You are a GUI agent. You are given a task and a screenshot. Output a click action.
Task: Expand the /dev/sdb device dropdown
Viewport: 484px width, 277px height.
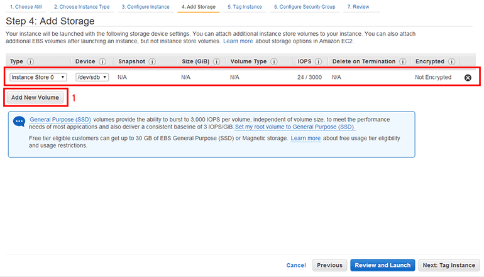[92, 77]
